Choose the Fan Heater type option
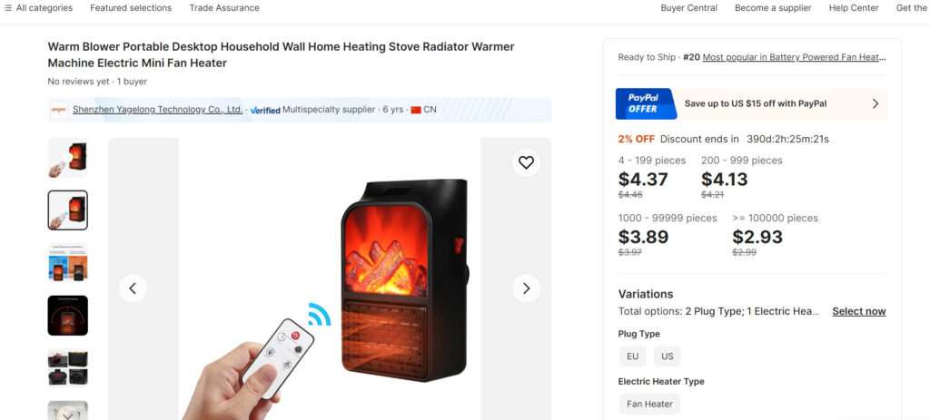Screen dimensions: 930x420 click(x=649, y=404)
